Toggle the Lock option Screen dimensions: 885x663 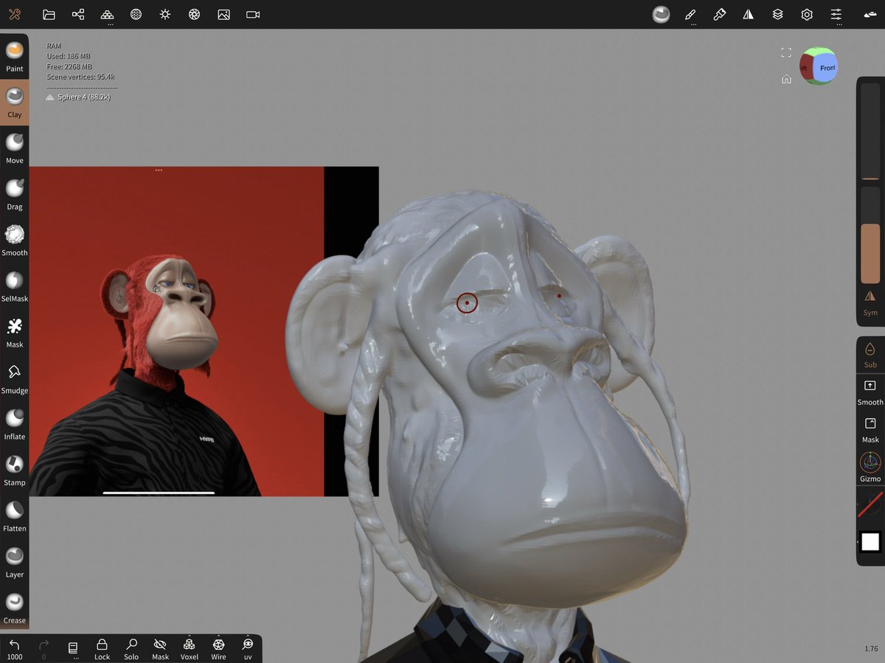click(x=102, y=649)
